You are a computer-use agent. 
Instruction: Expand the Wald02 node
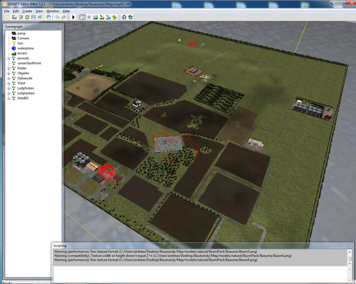(x=9, y=98)
